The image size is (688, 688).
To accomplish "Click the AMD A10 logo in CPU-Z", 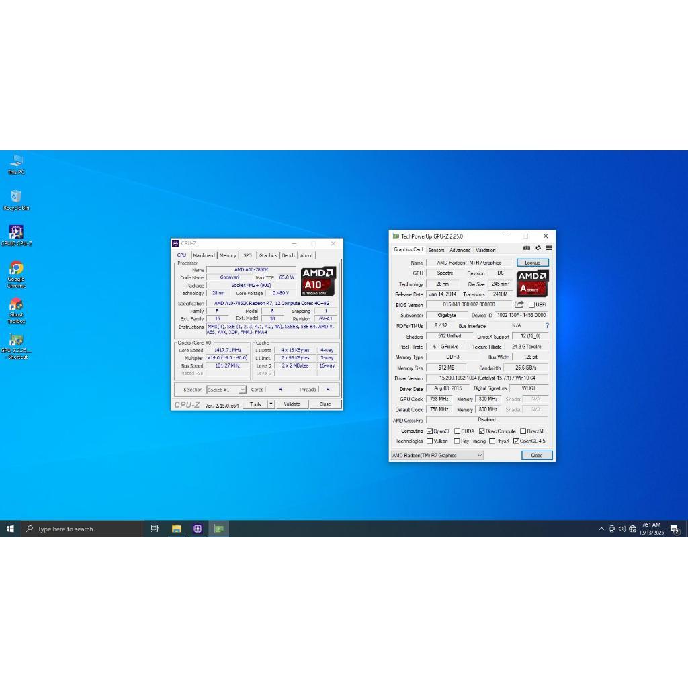I will (x=318, y=282).
